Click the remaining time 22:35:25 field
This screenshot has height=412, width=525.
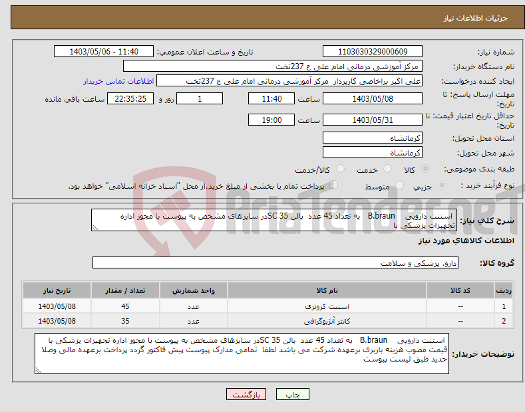[130, 98]
